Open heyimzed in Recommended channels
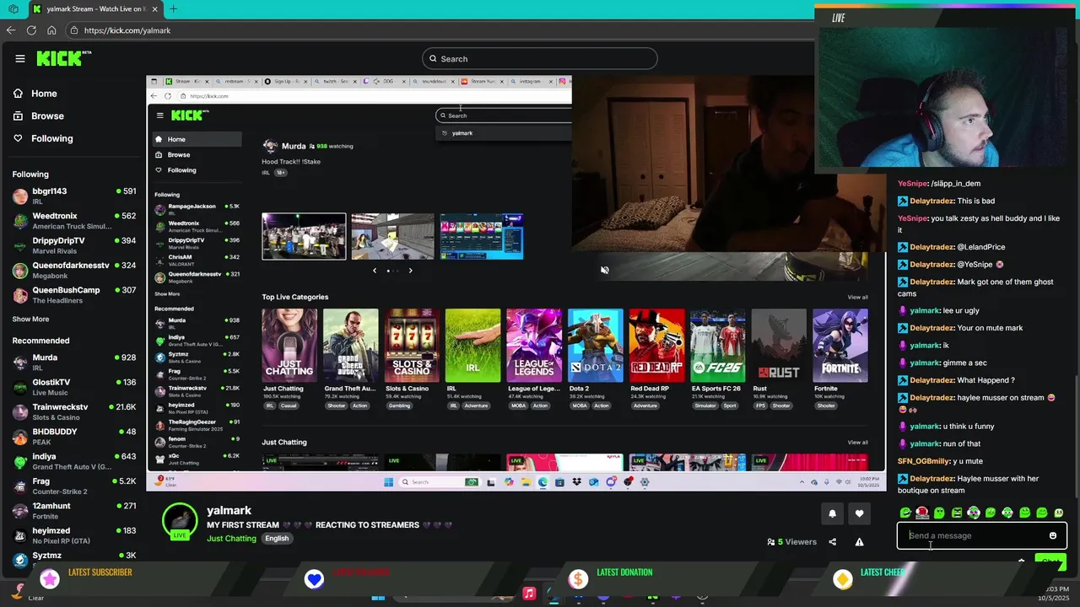Screen dimensions: 1080x607 [x=74, y=535]
